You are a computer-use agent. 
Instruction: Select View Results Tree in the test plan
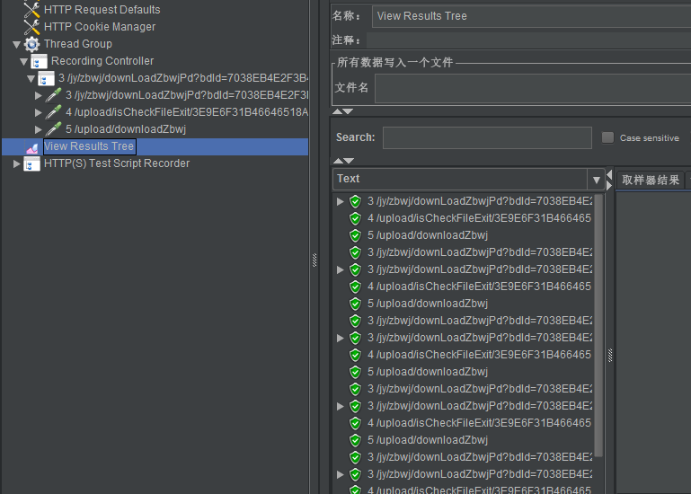[x=89, y=146]
